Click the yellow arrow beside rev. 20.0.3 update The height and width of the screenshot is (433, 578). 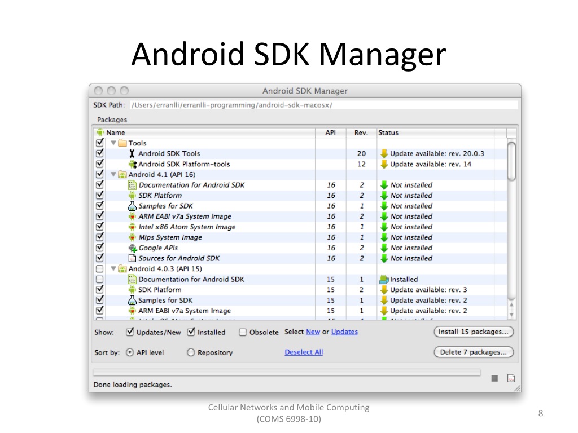(x=384, y=153)
